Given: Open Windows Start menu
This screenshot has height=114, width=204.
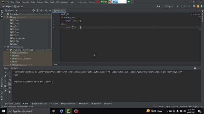Looking at the screenshot, I should (4, 111).
